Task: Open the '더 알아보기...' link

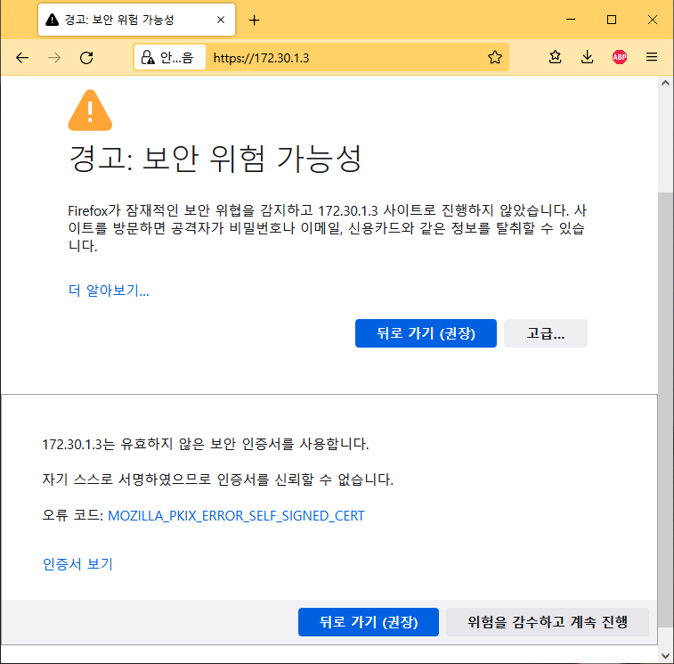Action: [109, 290]
